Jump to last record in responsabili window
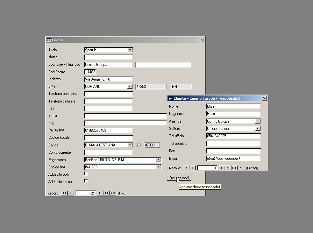Viewport: 313px width, 233px height. click(x=228, y=168)
